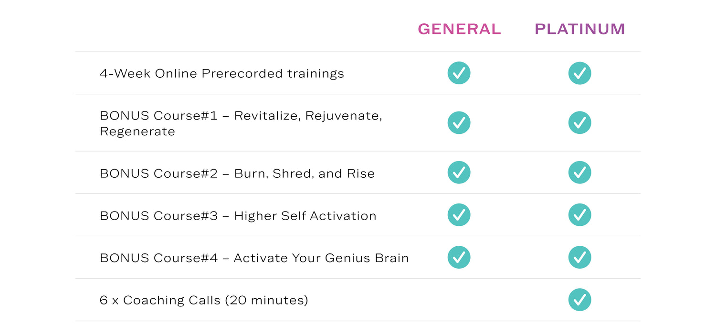Click Platinum checkmark for Higher Self Activation

click(x=579, y=215)
